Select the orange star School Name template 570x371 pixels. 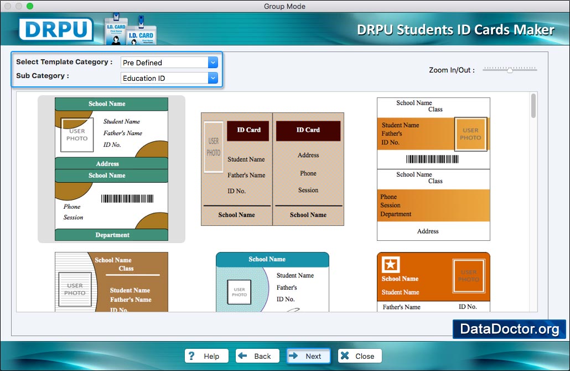pyautogui.click(x=433, y=282)
